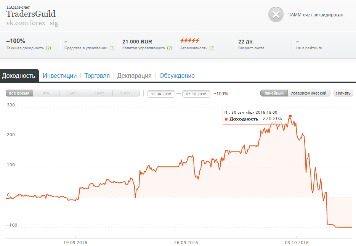The height and width of the screenshot is (246, 356).
Task: Switch chart to линейный scale
Action: pos(274,93)
